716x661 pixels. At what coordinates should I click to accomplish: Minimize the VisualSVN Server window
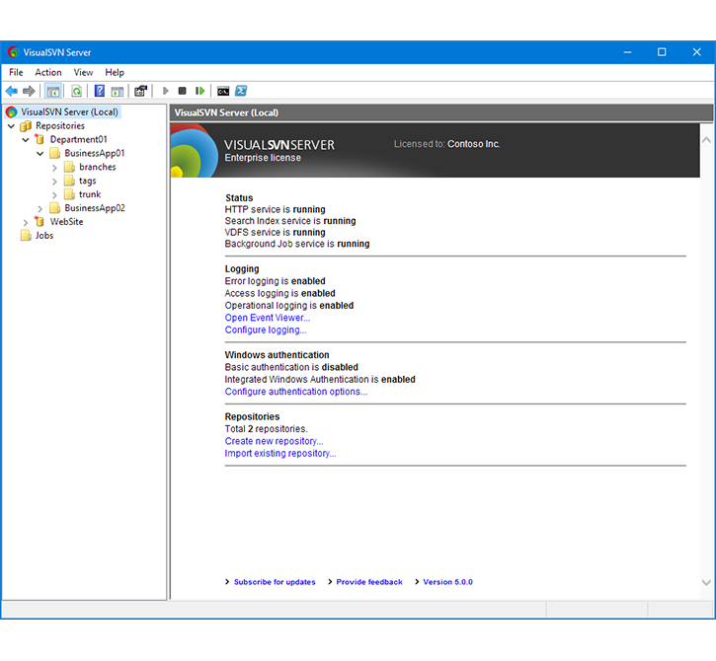(627, 52)
